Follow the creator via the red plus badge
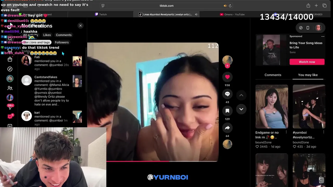The height and width of the screenshot is (187, 333). 227,66
